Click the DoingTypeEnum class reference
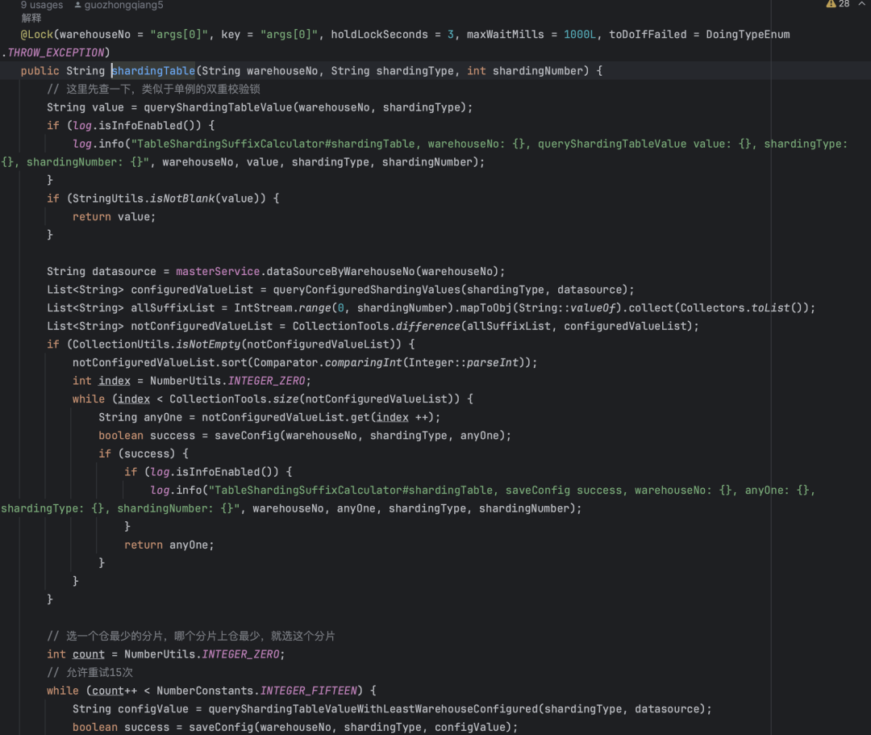 (748, 35)
